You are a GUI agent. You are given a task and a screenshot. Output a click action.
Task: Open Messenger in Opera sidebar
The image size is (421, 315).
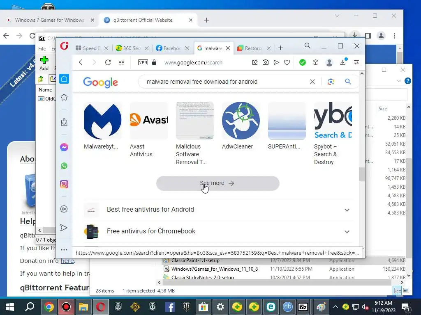pos(64,147)
